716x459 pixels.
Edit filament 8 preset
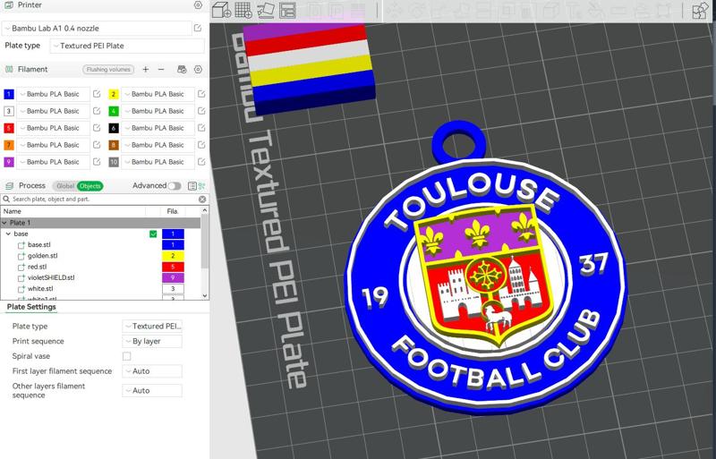coord(201,145)
